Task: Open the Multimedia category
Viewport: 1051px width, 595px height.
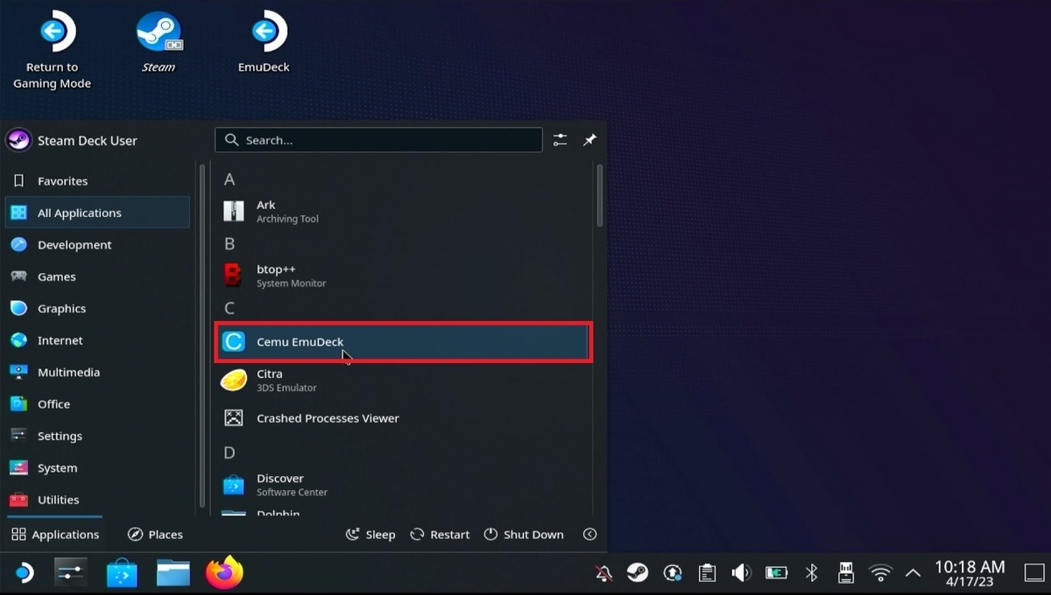Action: tap(97, 373)
